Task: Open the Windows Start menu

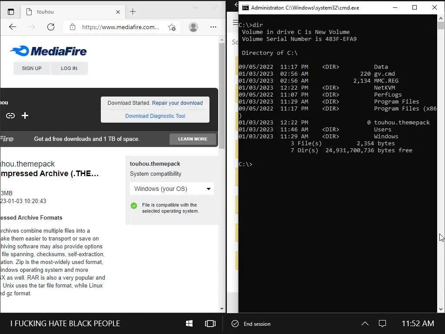Action: click(x=189, y=324)
